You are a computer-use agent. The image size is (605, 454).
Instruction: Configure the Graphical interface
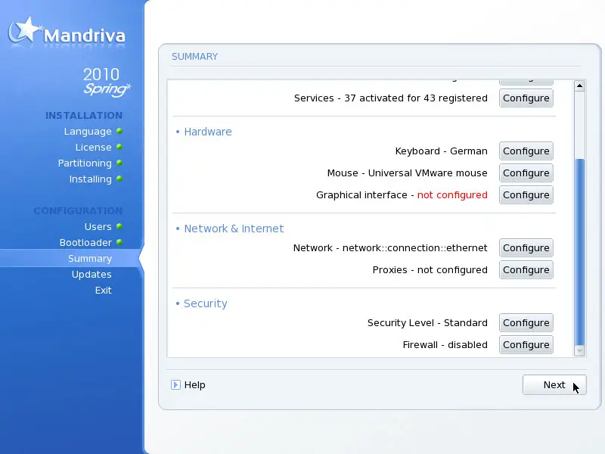click(x=526, y=195)
